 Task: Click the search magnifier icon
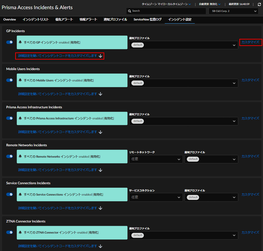click(x=129, y=11)
